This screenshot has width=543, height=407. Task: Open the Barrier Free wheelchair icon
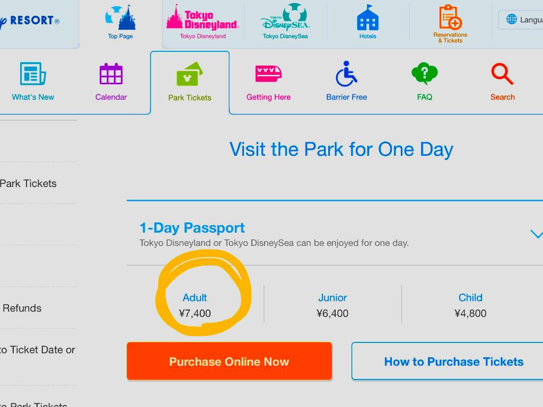(346, 74)
